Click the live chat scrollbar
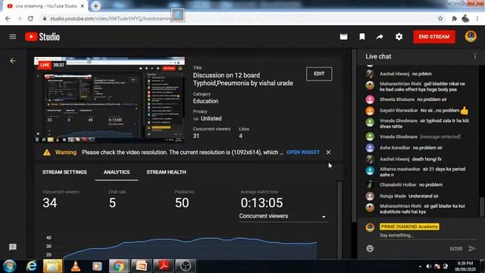This screenshot has height=273, width=485. pos(481,207)
